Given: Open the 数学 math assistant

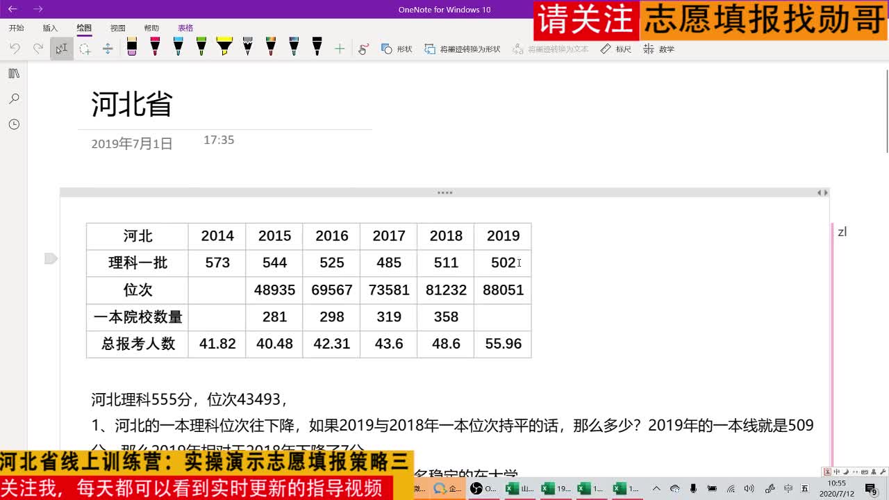Looking at the screenshot, I should 659,49.
